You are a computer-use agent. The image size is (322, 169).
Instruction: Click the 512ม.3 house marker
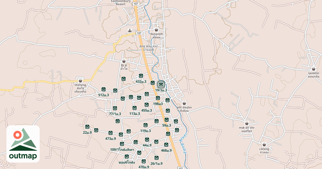coord(104,89)
